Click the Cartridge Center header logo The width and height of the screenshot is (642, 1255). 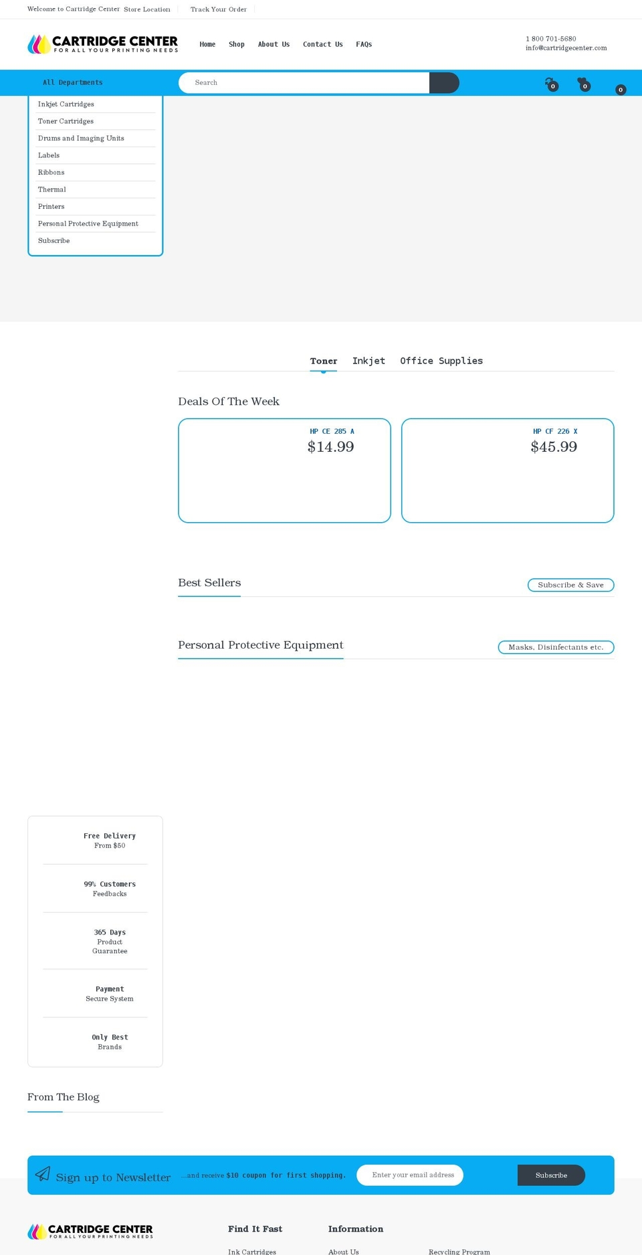[x=102, y=44]
